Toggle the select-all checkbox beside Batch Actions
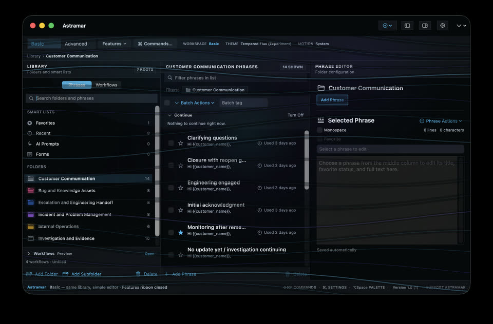Screen dimensions: 493x324 (167, 103)
